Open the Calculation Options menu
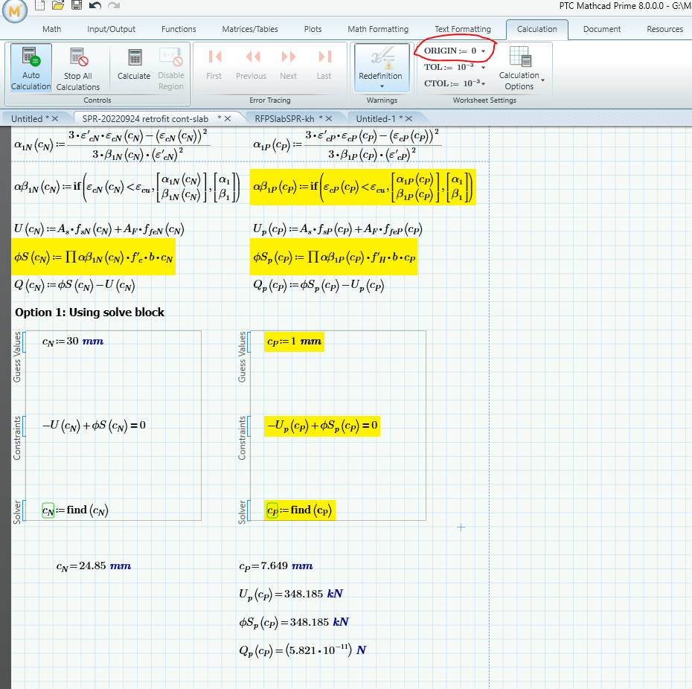 click(519, 68)
